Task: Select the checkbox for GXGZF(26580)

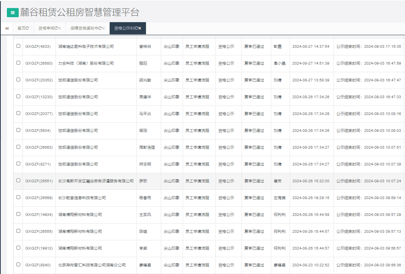Action: pyautogui.click(x=18, y=63)
